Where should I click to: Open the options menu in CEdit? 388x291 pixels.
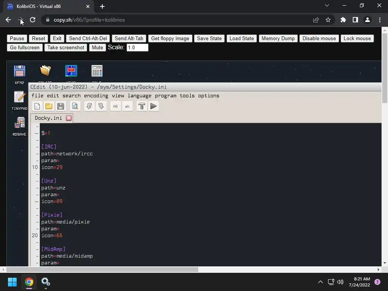(x=209, y=96)
